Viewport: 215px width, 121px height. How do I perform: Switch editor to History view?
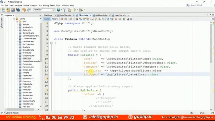click(55, 19)
